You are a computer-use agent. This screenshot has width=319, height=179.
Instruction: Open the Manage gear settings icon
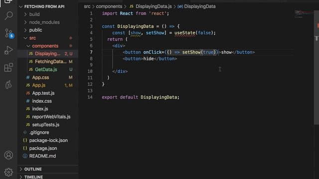click(8, 172)
